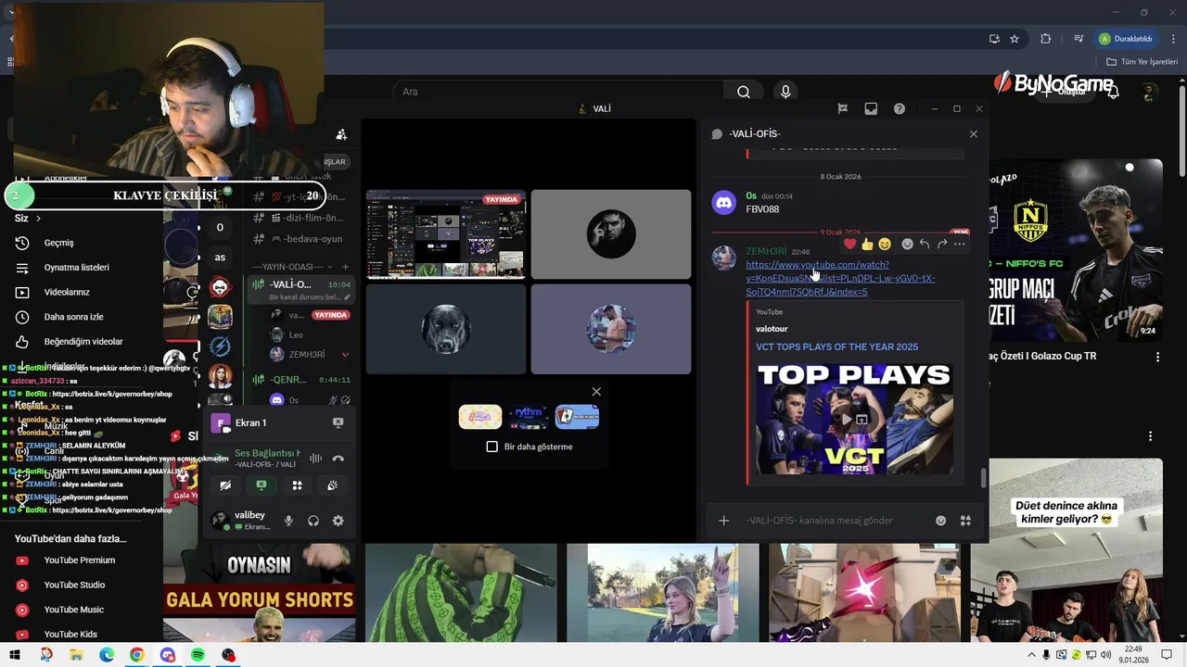Image resolution: width=1187 pixels, height=667 pixels.
Task: Launch the blackjack activity card
Action: point(577,417)
